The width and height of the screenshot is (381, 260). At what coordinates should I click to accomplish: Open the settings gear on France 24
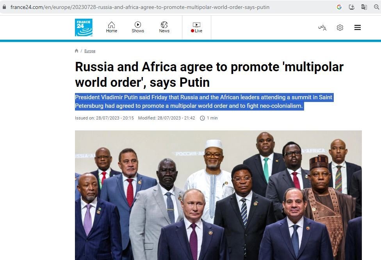click(x=340, y=28)
